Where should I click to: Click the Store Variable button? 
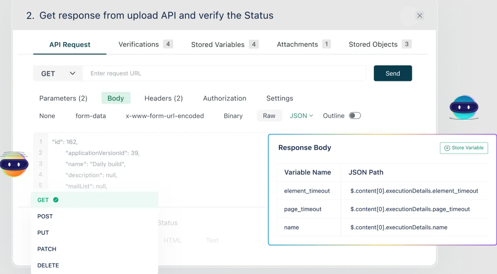[464, 148]
